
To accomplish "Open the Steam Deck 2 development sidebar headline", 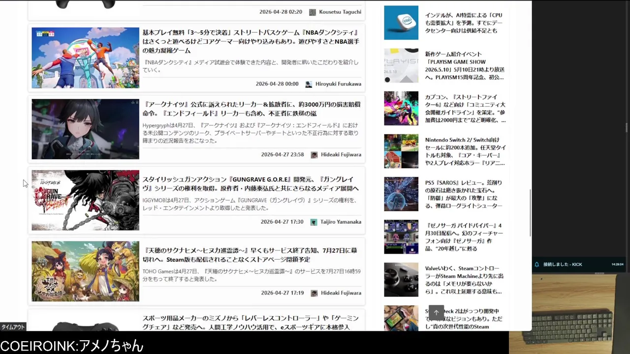I will [x=464, y=319].
